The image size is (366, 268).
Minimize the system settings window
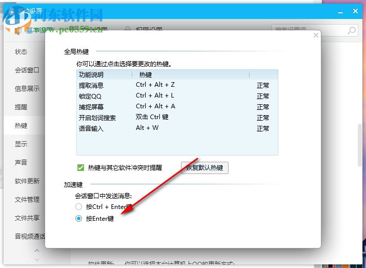pyautogui.click(x=340, y=12)
